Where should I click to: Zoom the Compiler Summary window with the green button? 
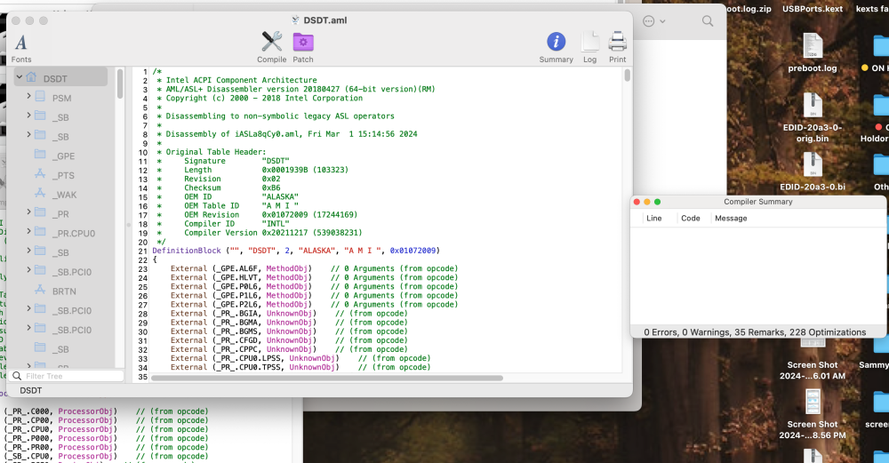tap(657, 202)
